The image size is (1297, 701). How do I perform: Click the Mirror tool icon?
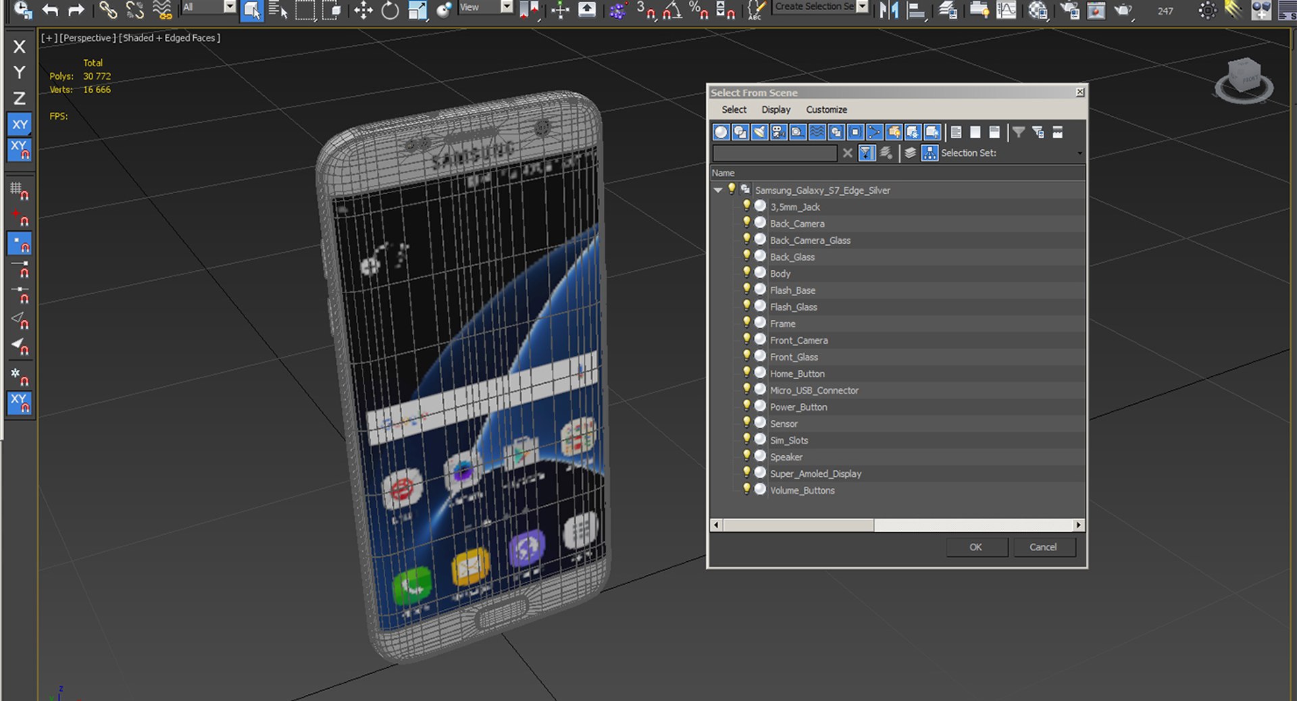(x=889, y=9)
